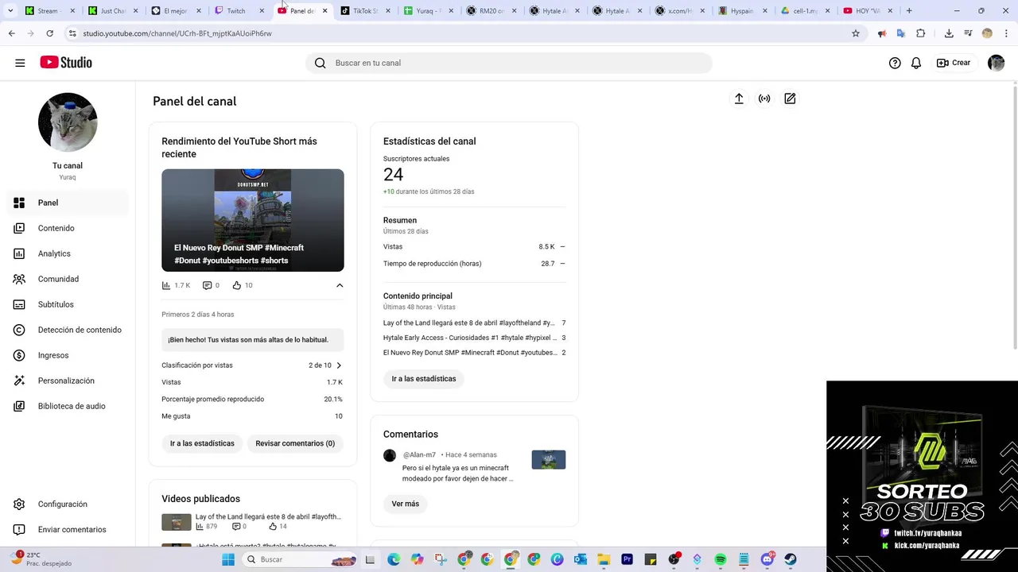Open the hamburger navigation menu
The width and height of the screenshot is (1018, 572).
20,63
